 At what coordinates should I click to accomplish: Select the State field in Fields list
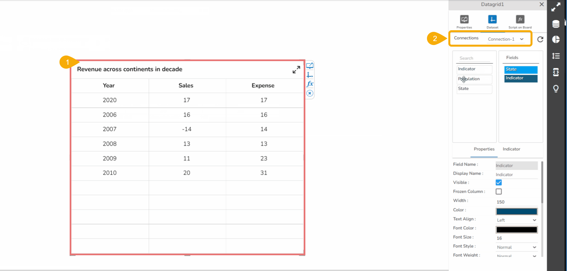(x=521, y=69)
